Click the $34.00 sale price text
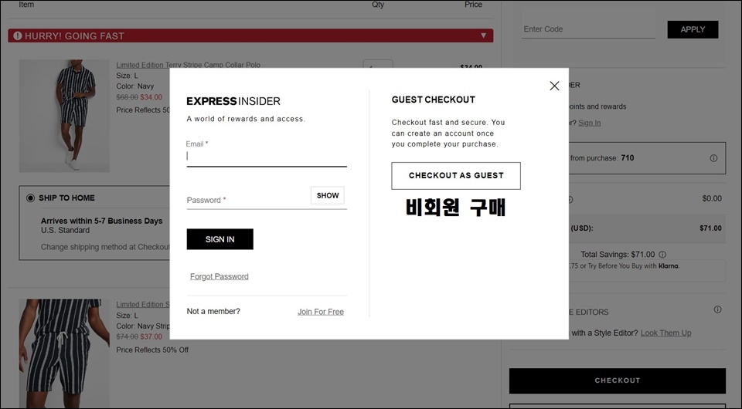The image size is (742, 409). 151,97
